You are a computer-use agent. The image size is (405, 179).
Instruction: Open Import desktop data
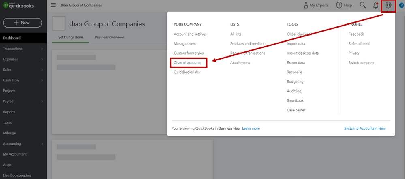tap(303, 53)
